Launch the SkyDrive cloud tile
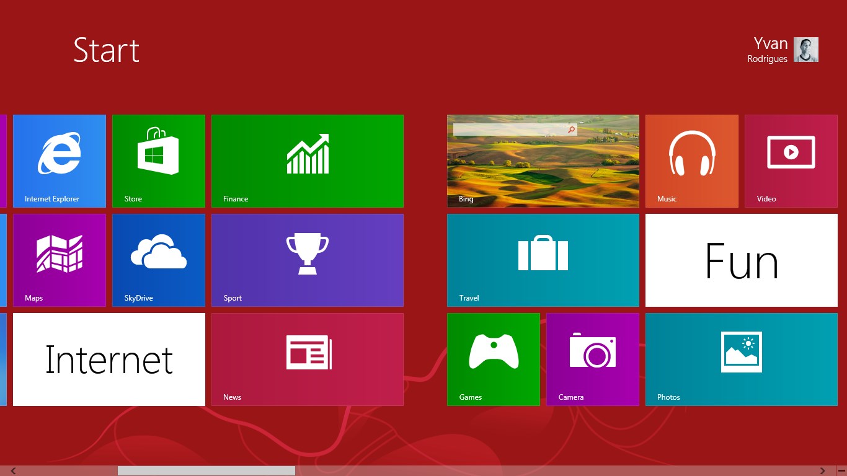Screen dimensions: 847x476 pos(159,260)
